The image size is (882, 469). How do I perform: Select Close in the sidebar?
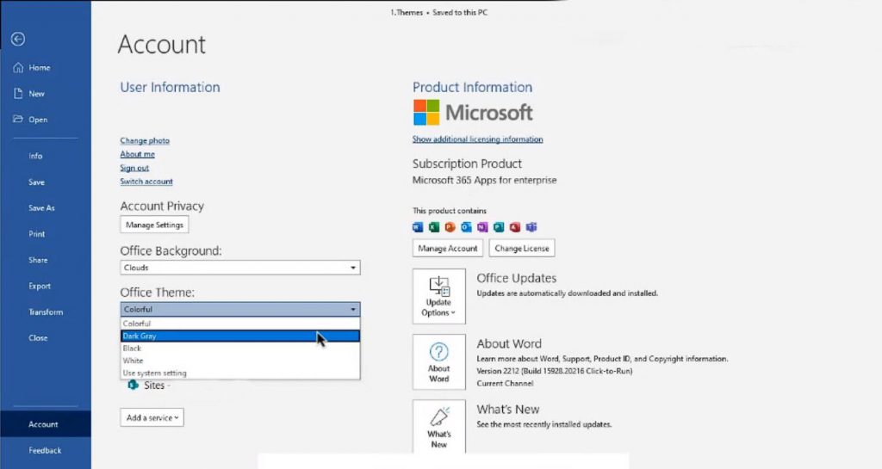(38, 337)
